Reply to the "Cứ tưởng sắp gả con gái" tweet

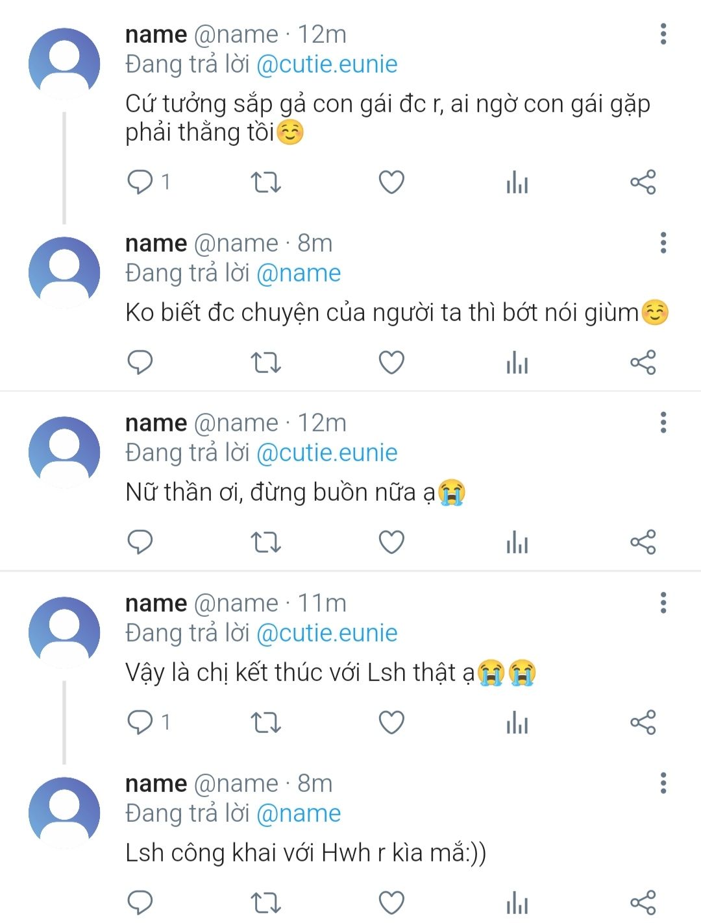[140, 182]
